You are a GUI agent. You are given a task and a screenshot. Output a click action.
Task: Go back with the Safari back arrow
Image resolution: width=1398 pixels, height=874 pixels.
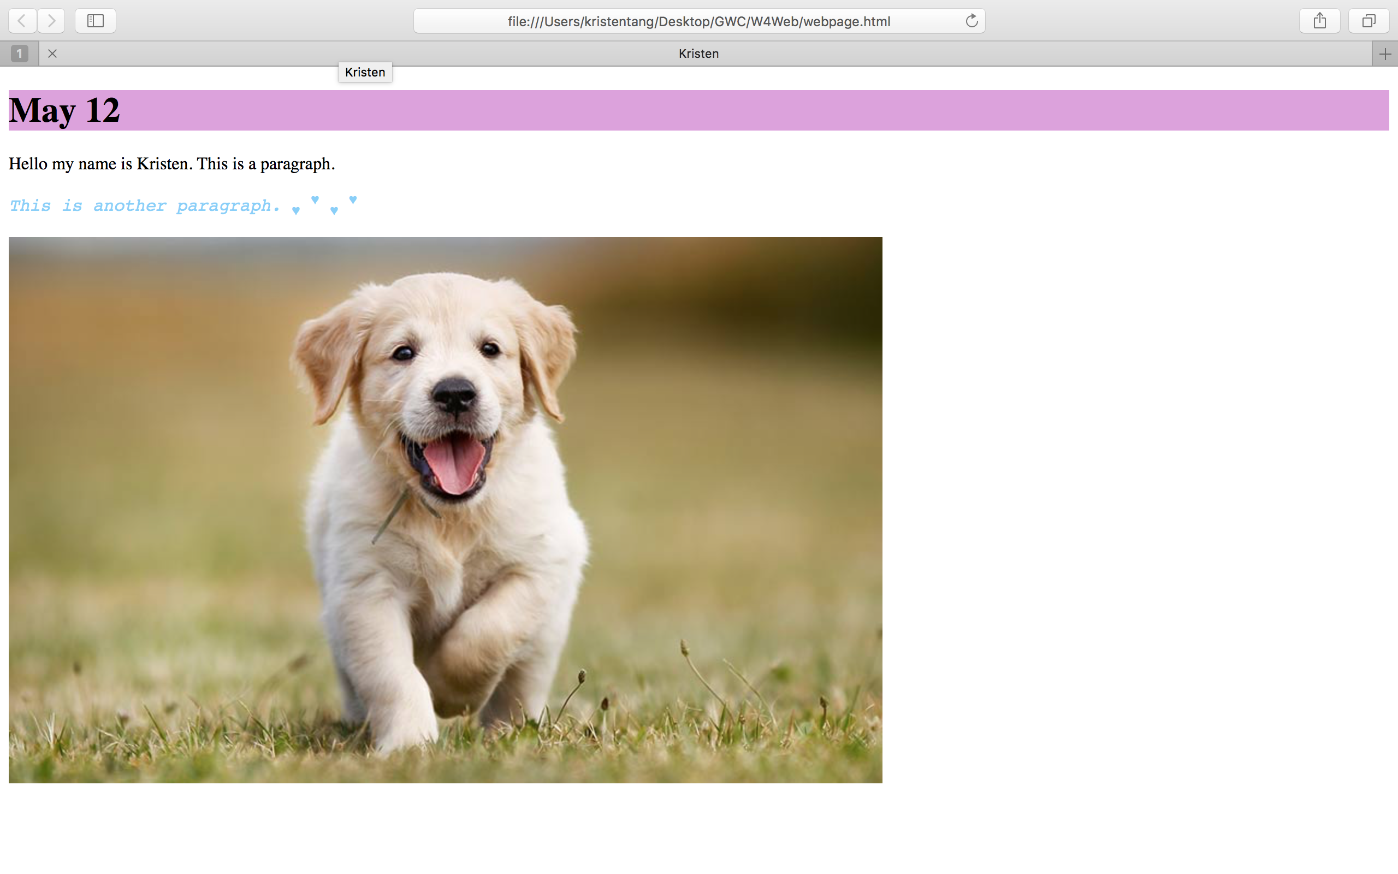pos(22,21)
